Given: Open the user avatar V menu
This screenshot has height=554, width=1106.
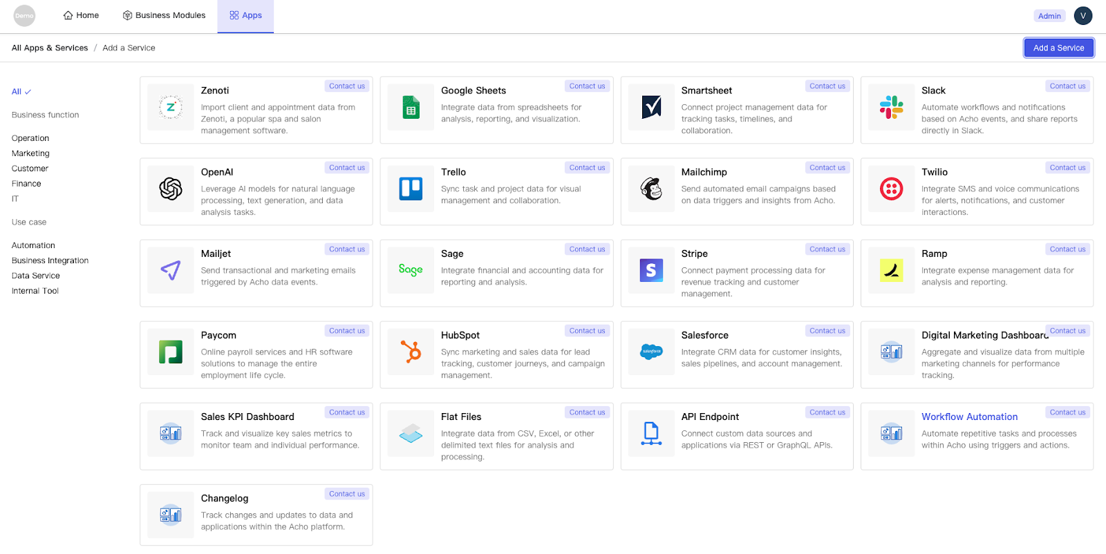Looking at the screenshot, I should pyautogui.click(x=1083, y=16).
